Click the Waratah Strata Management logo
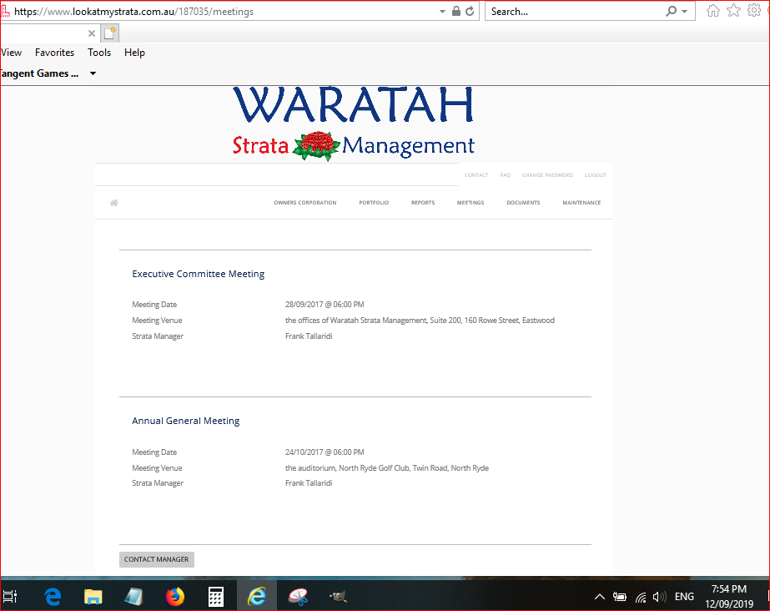This screenshot has width=770, height=611. click(x=353, y=124)
